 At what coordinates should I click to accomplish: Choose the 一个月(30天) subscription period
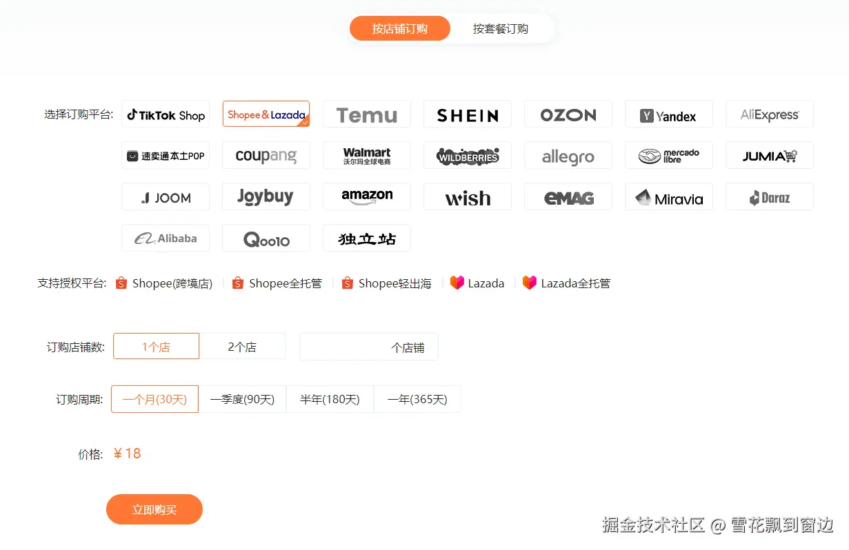click(154, 399)
